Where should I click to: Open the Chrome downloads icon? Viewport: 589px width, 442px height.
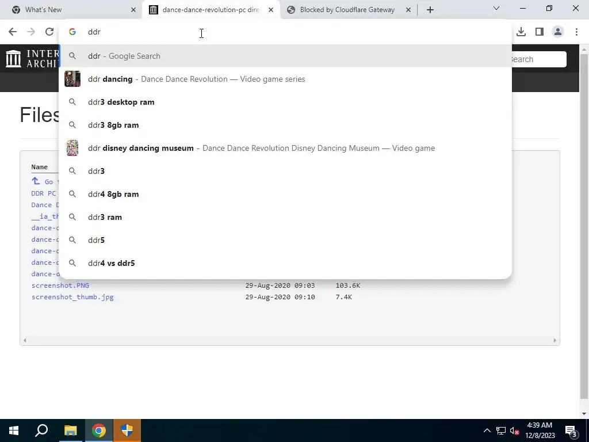click(521, 32)
